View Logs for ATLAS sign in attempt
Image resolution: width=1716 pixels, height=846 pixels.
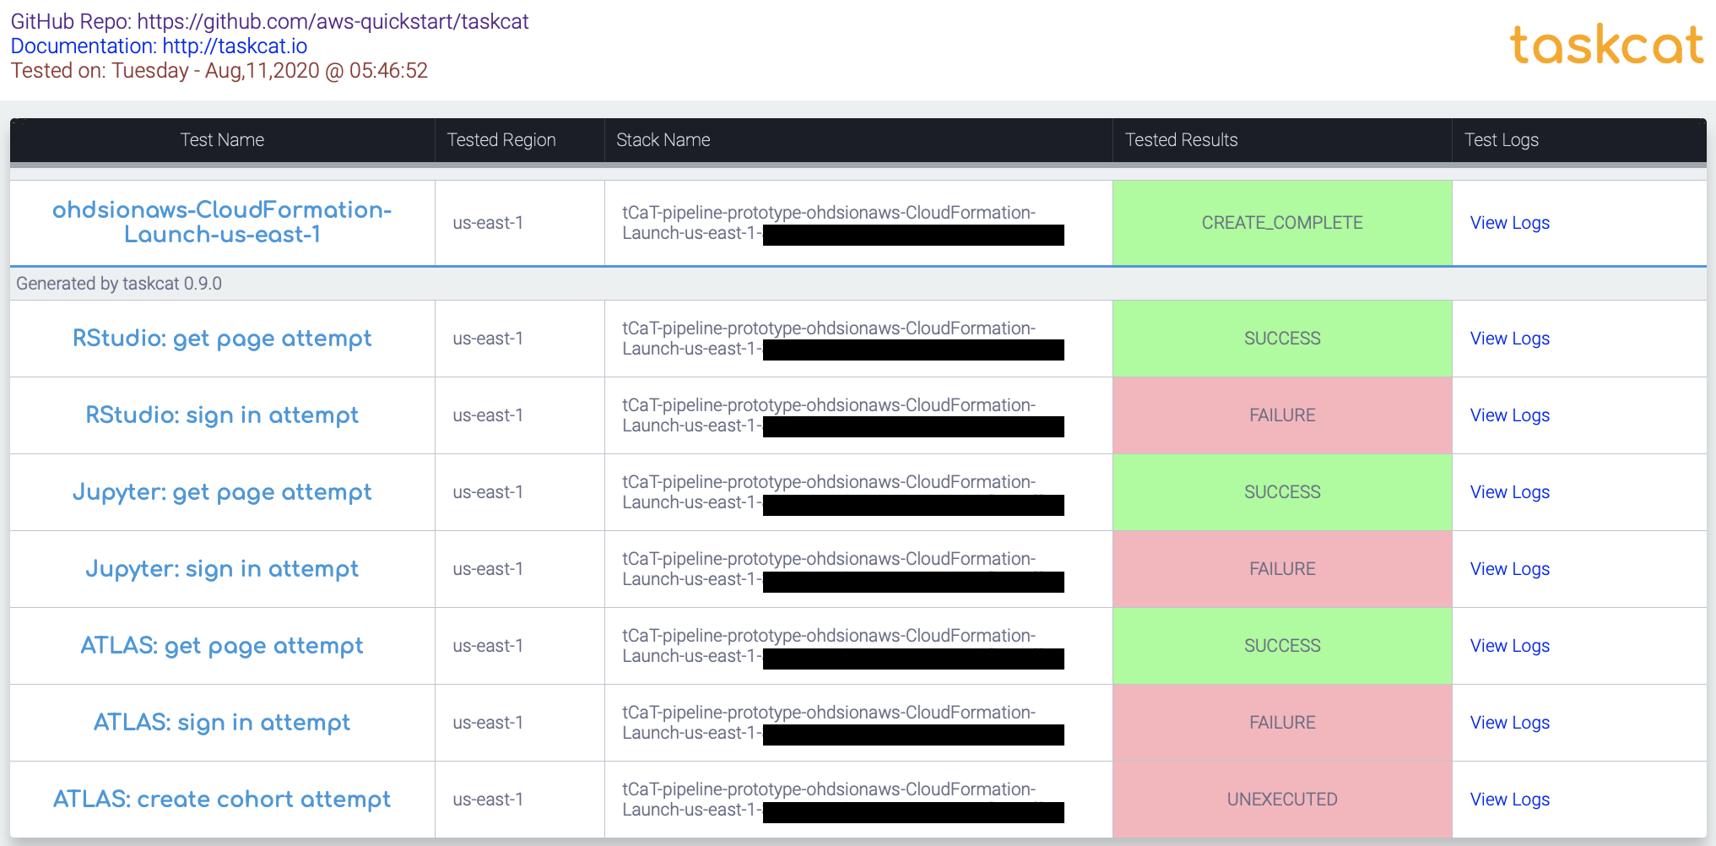pos(1510,723)
